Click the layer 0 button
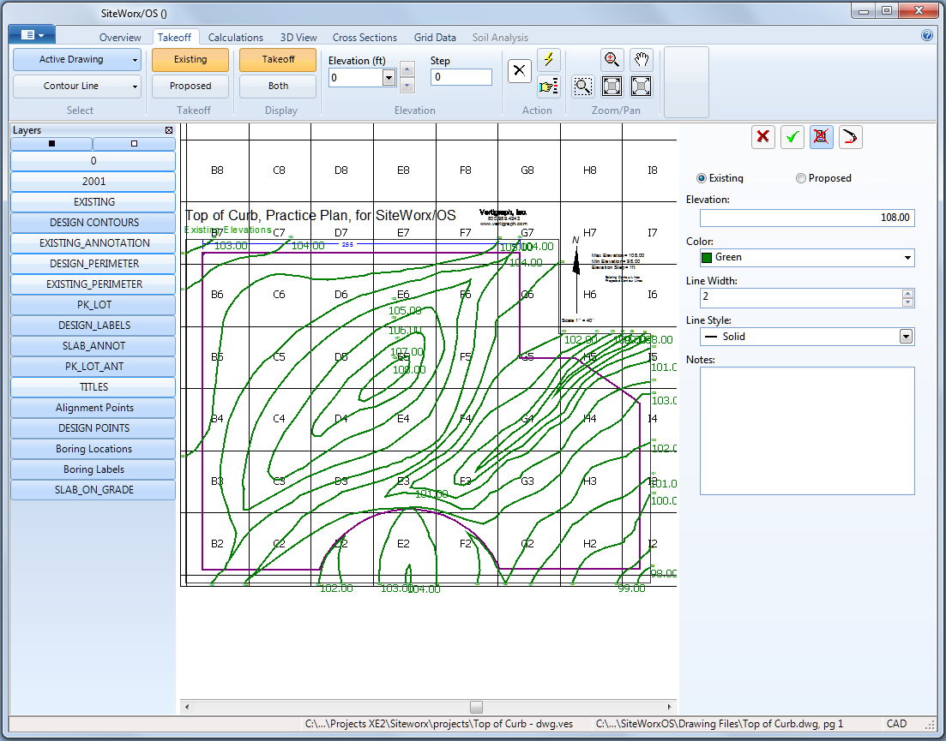The height and width of the screenshot is (741, 946). pos(93,161)
